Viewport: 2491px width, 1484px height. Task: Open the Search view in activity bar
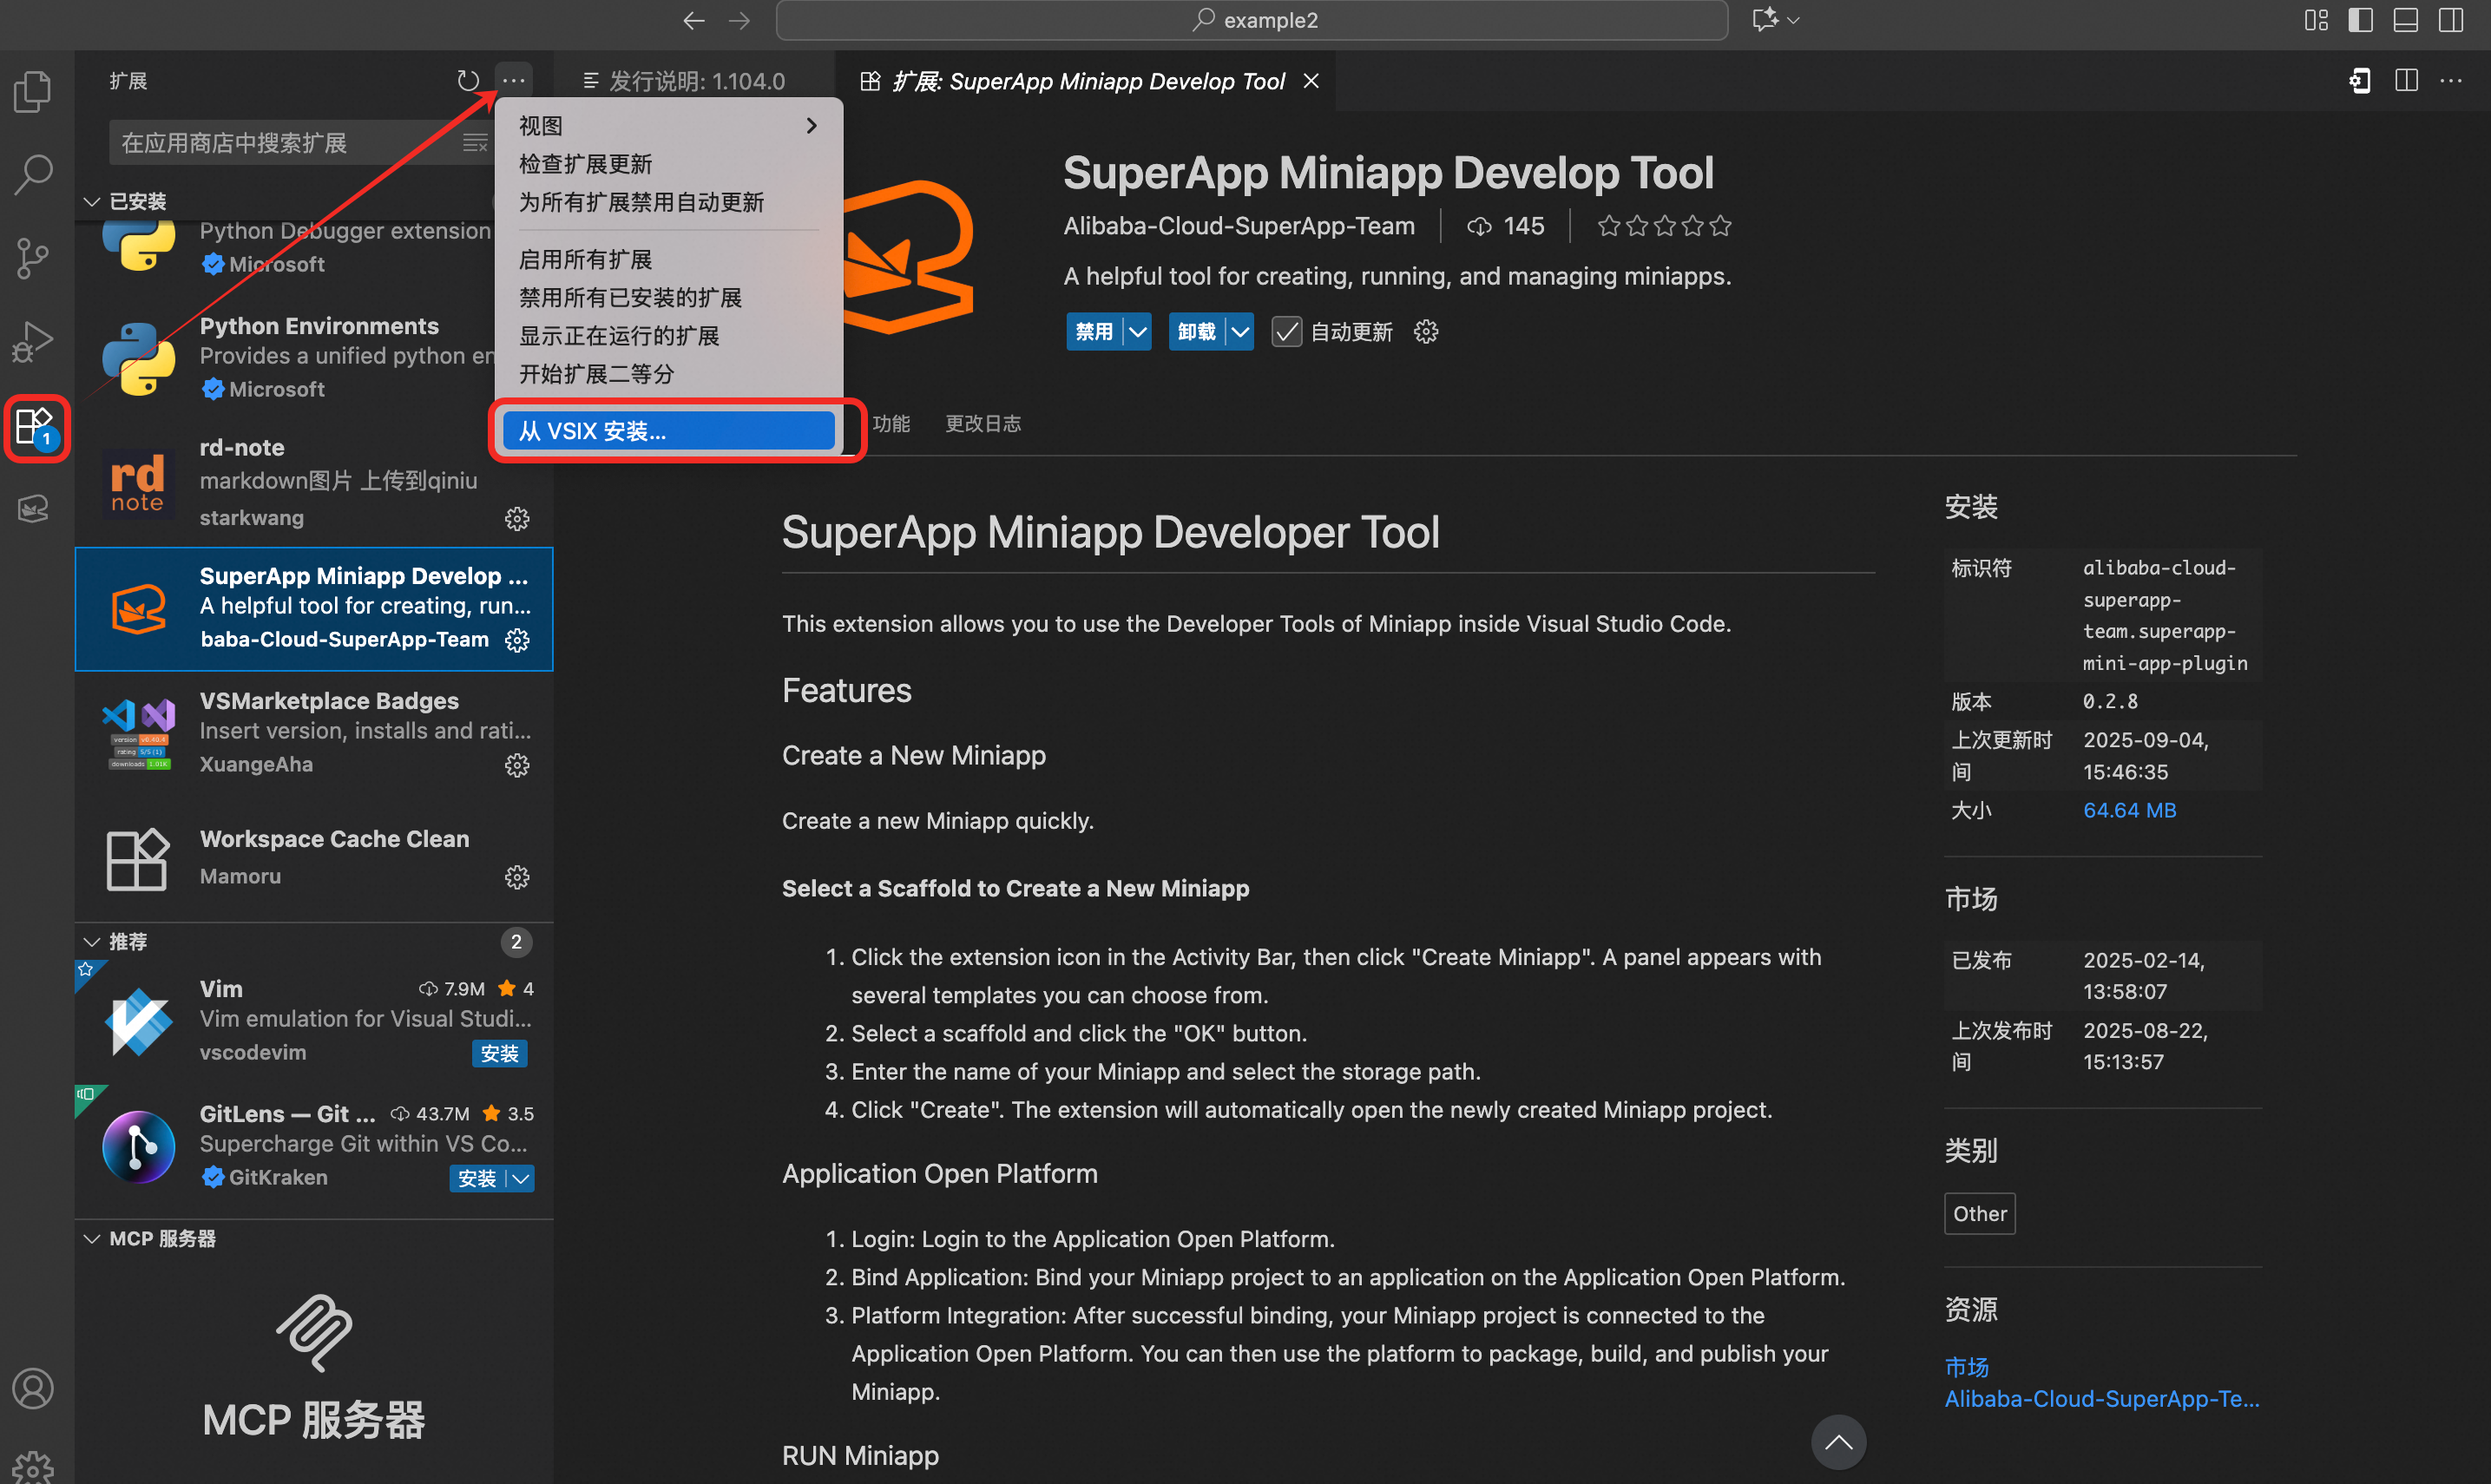coord(33,174)
